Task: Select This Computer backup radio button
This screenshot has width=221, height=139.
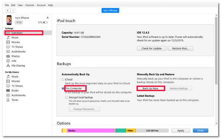Action: click(63, 88)
